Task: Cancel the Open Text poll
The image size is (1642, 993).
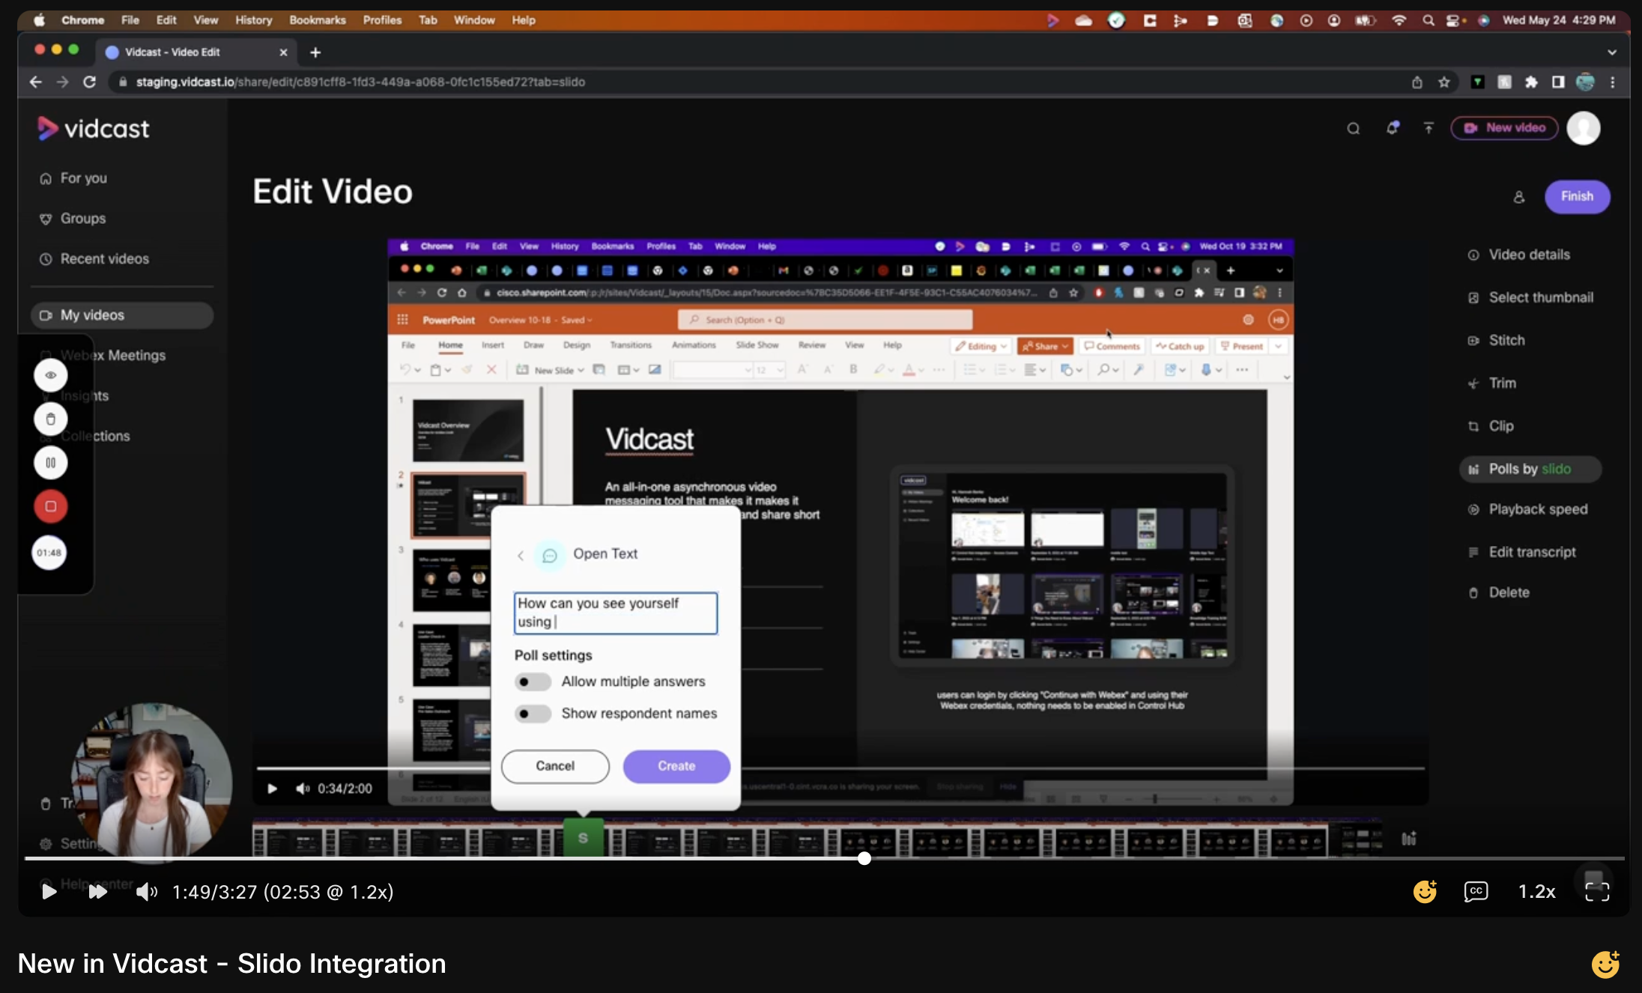Action: click(x=555, y=766)
